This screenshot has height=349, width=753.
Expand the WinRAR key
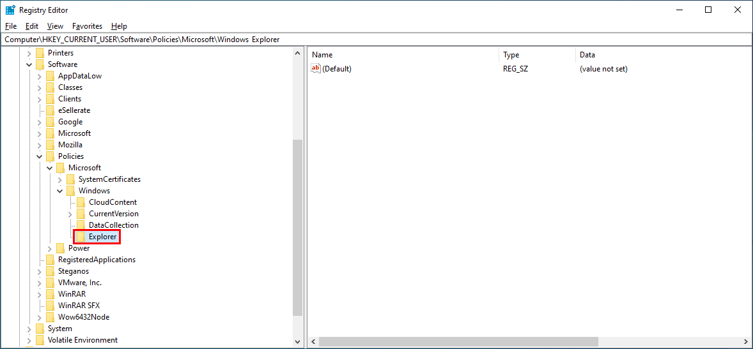pos(40,294)
